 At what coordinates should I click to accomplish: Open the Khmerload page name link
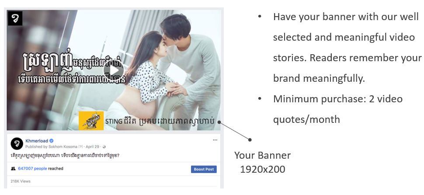tap(37, 141)
